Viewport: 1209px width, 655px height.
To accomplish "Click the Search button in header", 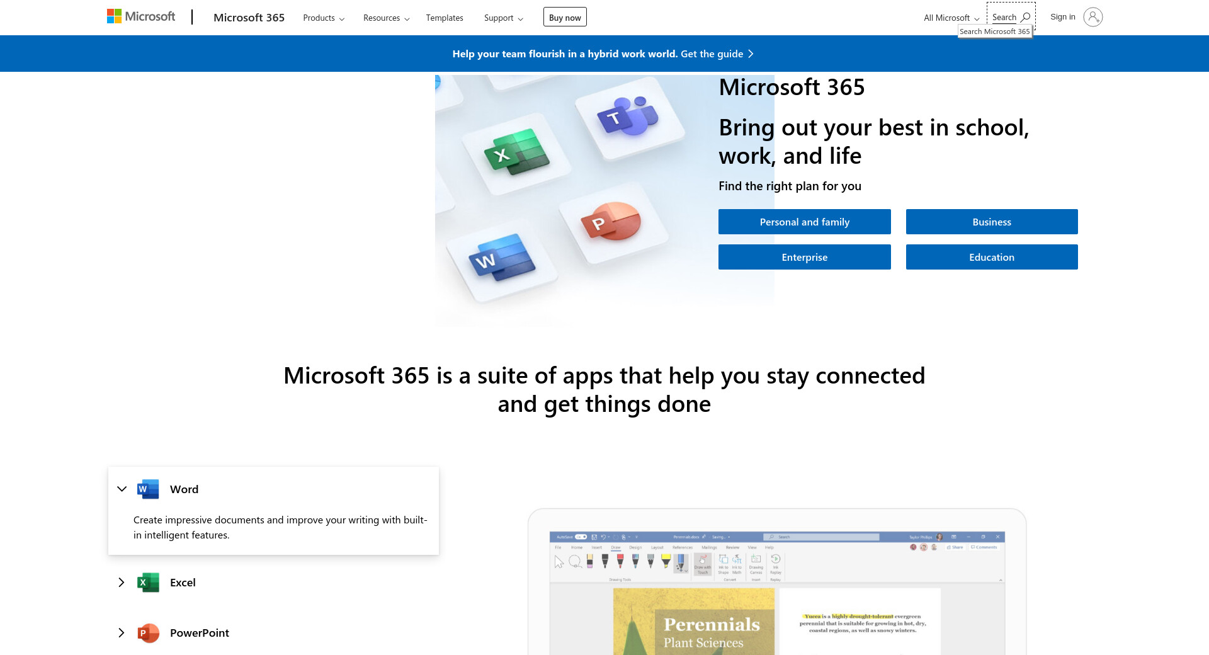I will click(x=1011, y=17).
